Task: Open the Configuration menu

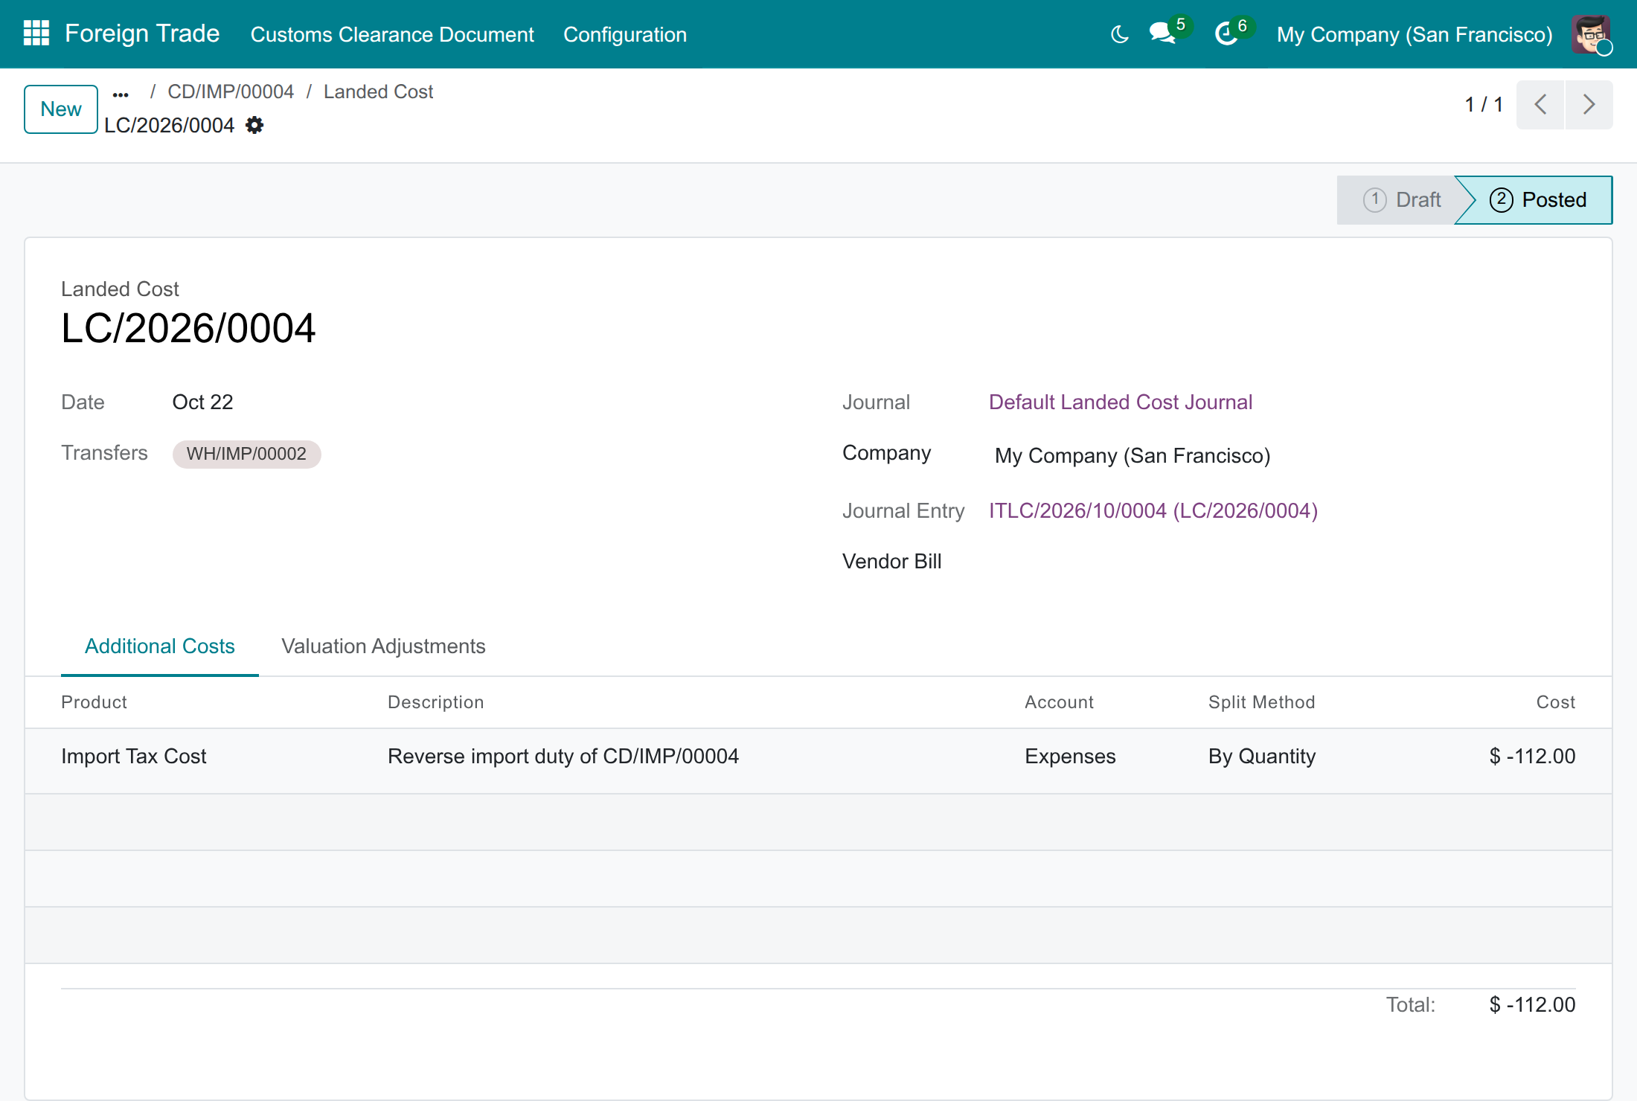Action: (625, 34)
